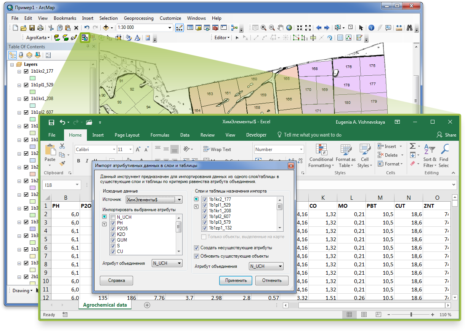Check the N_UCH attribute checkbox
465x331 pixels.
[x=113, y=217]
